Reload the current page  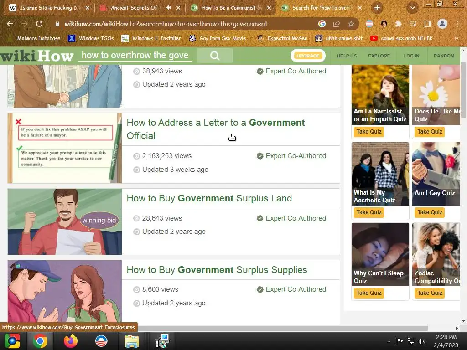tap(39, 24)
